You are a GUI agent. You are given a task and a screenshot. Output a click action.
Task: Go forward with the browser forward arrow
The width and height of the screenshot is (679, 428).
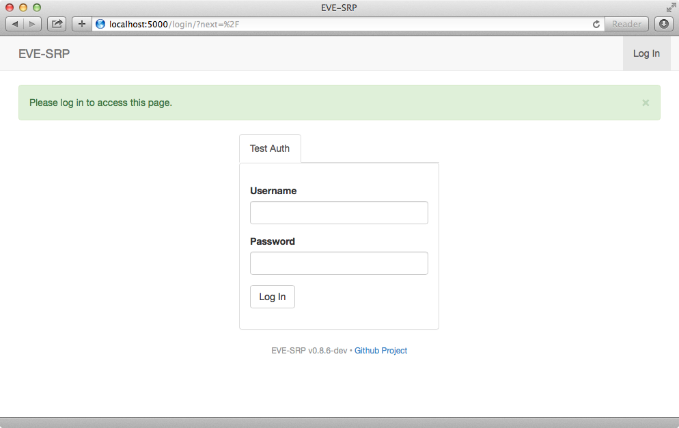coord(33,25)
